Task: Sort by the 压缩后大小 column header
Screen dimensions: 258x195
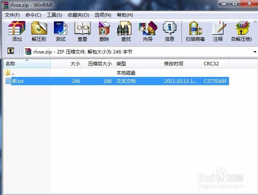Action: click(98, 63)
